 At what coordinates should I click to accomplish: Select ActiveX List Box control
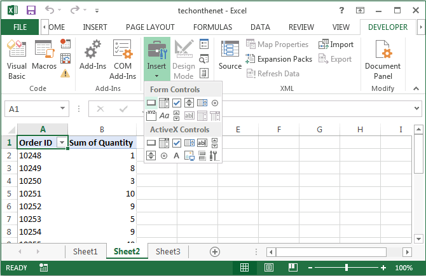click(x=189, y=142)
